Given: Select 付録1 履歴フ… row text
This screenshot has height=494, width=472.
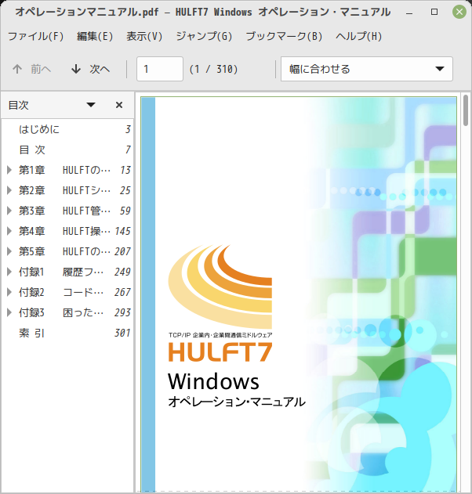Looking at the screenshot, I should 61,272.
